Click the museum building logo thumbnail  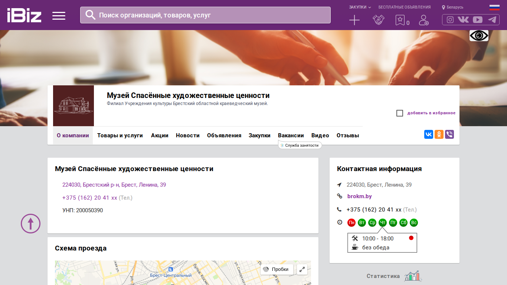[73, 106]
